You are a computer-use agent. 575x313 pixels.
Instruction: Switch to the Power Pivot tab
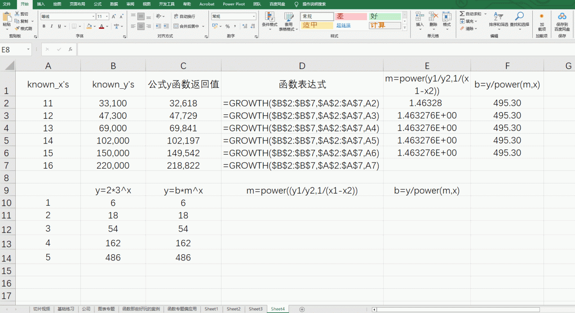234,4
